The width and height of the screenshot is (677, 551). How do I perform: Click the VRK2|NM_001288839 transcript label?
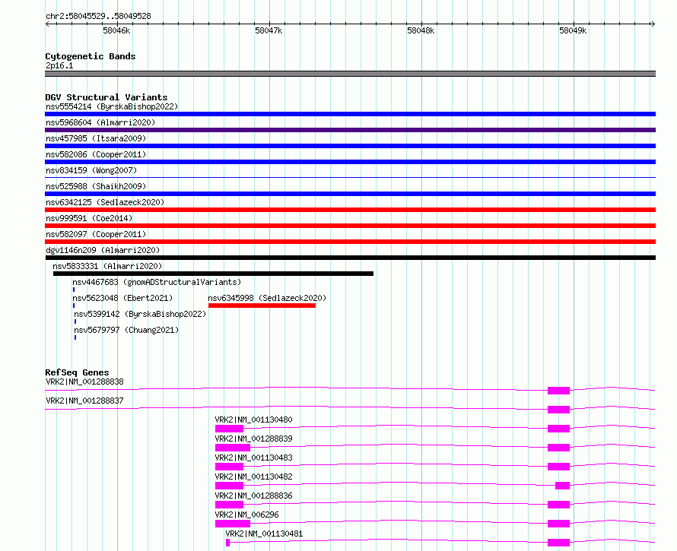254,439
